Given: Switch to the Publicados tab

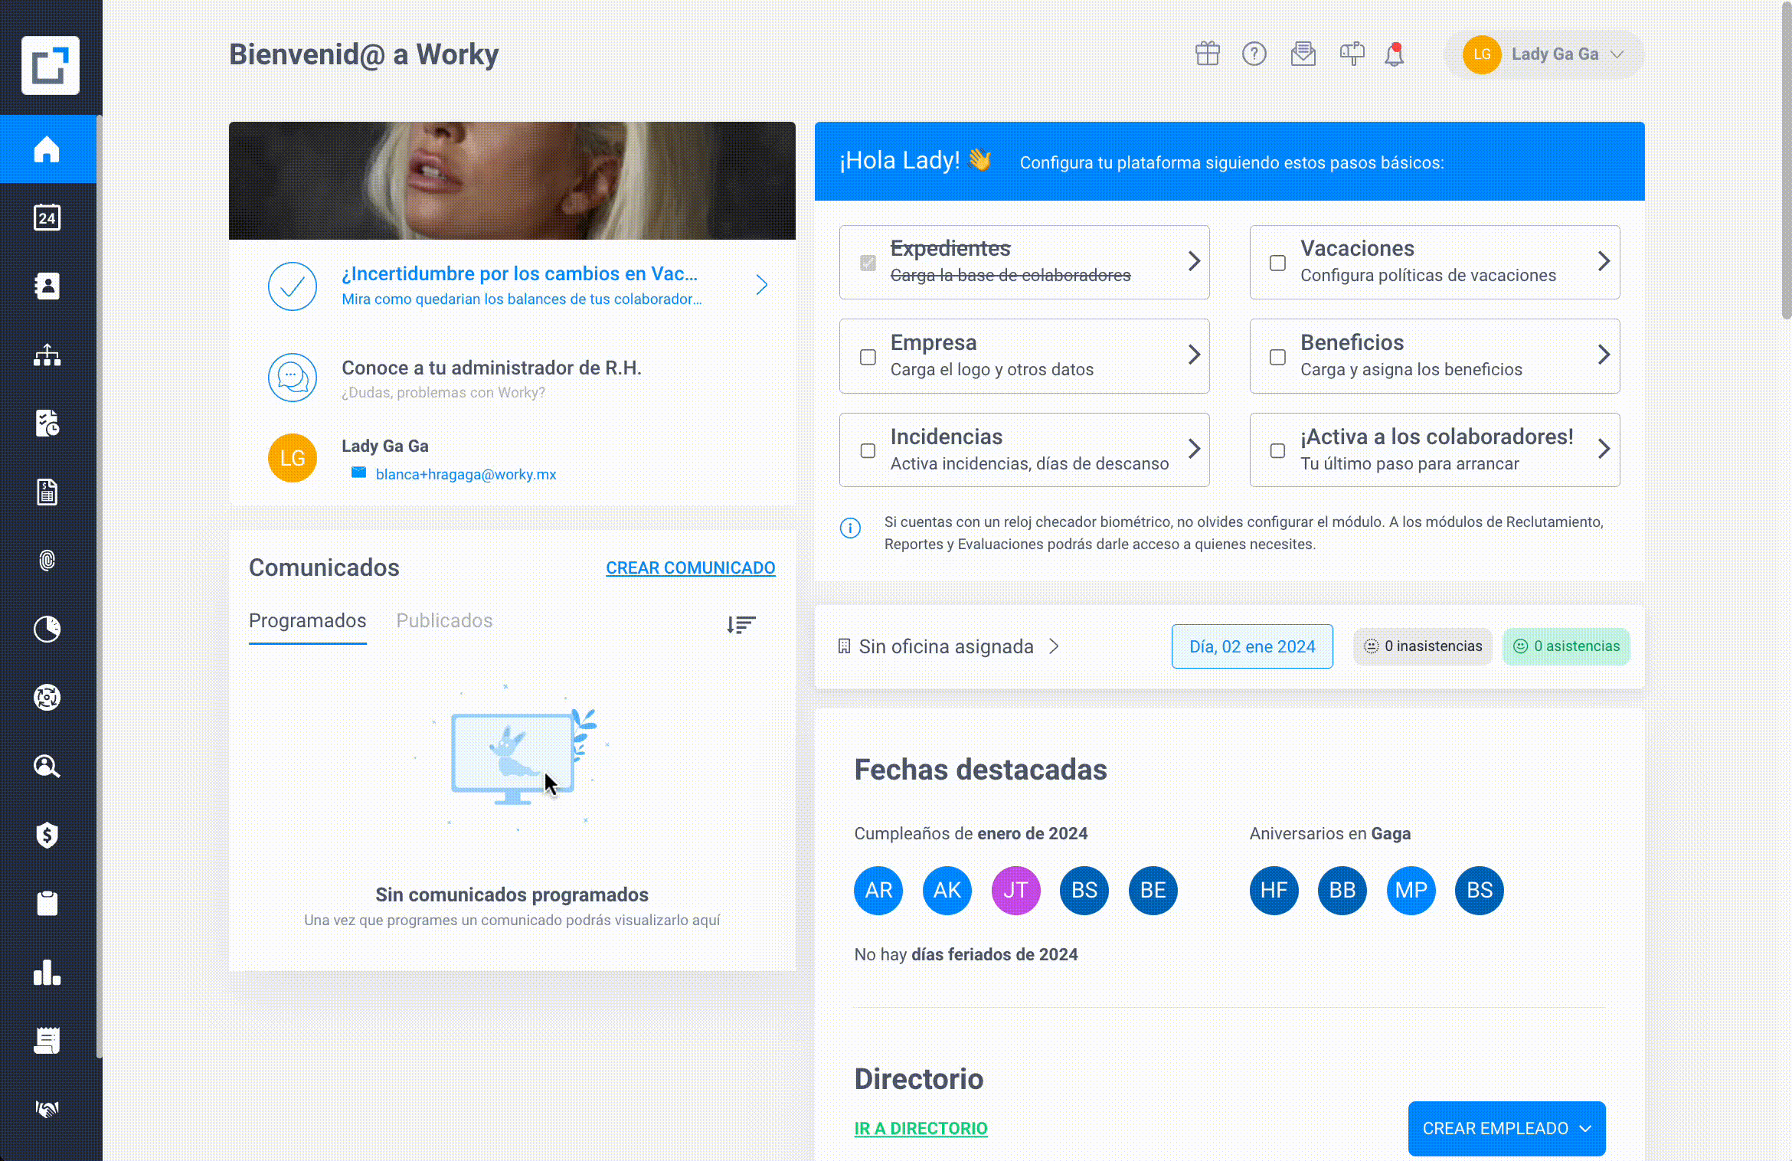Looking at the screenshot, I should pyautogui.click(x=444, y=620).
